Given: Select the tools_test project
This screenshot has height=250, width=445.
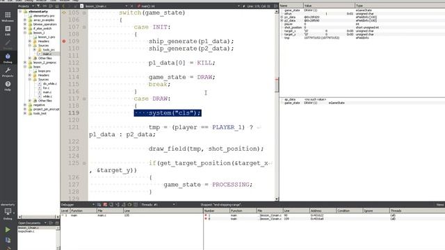Looking at the screenshot, I should pyautogui.click(x=40, y=113).
